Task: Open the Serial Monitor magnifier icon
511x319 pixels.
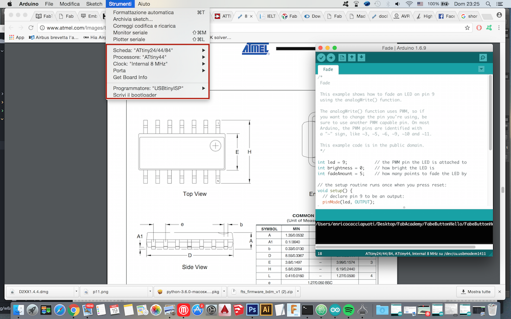Action: pos(483,58)
